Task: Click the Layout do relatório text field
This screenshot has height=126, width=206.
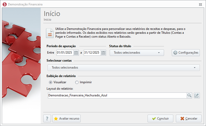Action: coord(117,95)
